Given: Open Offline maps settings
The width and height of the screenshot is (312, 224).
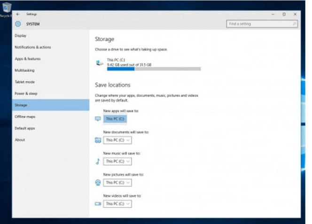Looking at the screenshot, I should [x=51, y=116].
